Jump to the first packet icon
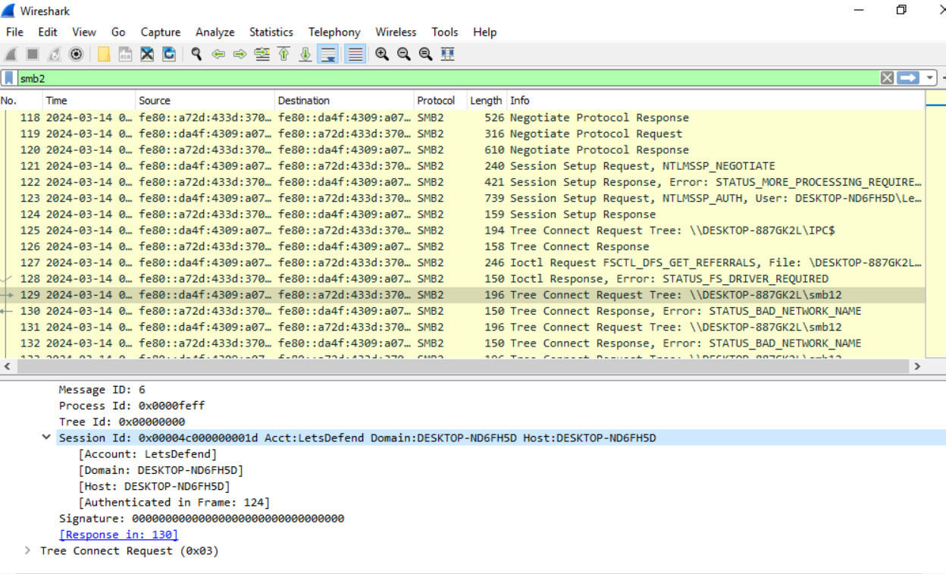Image resolution: width=946 pixels, height=574 pixels. pos(283,55)
